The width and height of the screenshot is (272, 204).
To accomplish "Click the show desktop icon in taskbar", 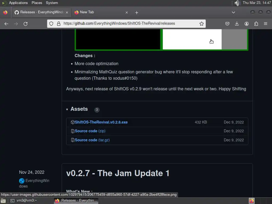I will (x=3, y=201).
